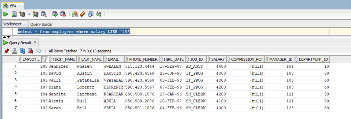Click manager ID 123 cell

pos(279,108)
